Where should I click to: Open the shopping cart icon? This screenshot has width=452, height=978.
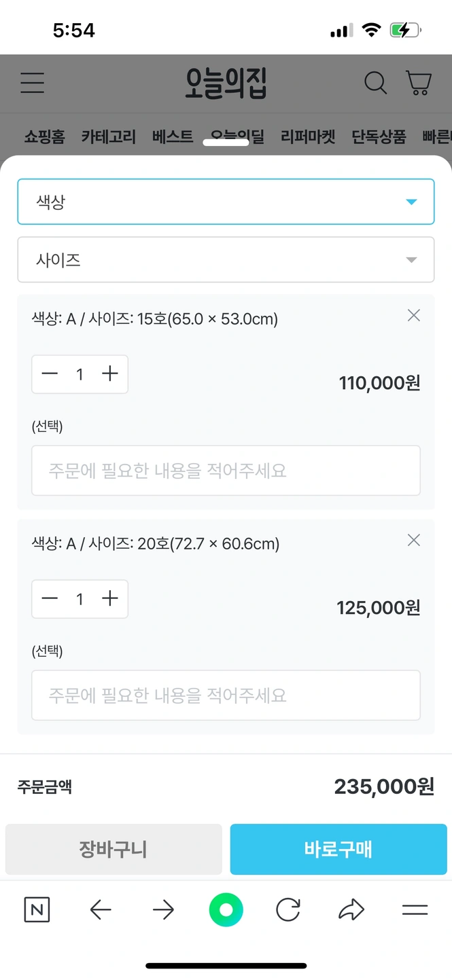(x=419, y=84)
